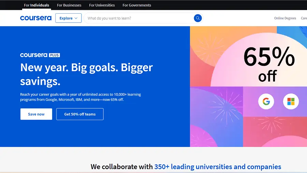Click the 65% off promotional graphic
Screen dimensions: 307x173
coord(268,64)
